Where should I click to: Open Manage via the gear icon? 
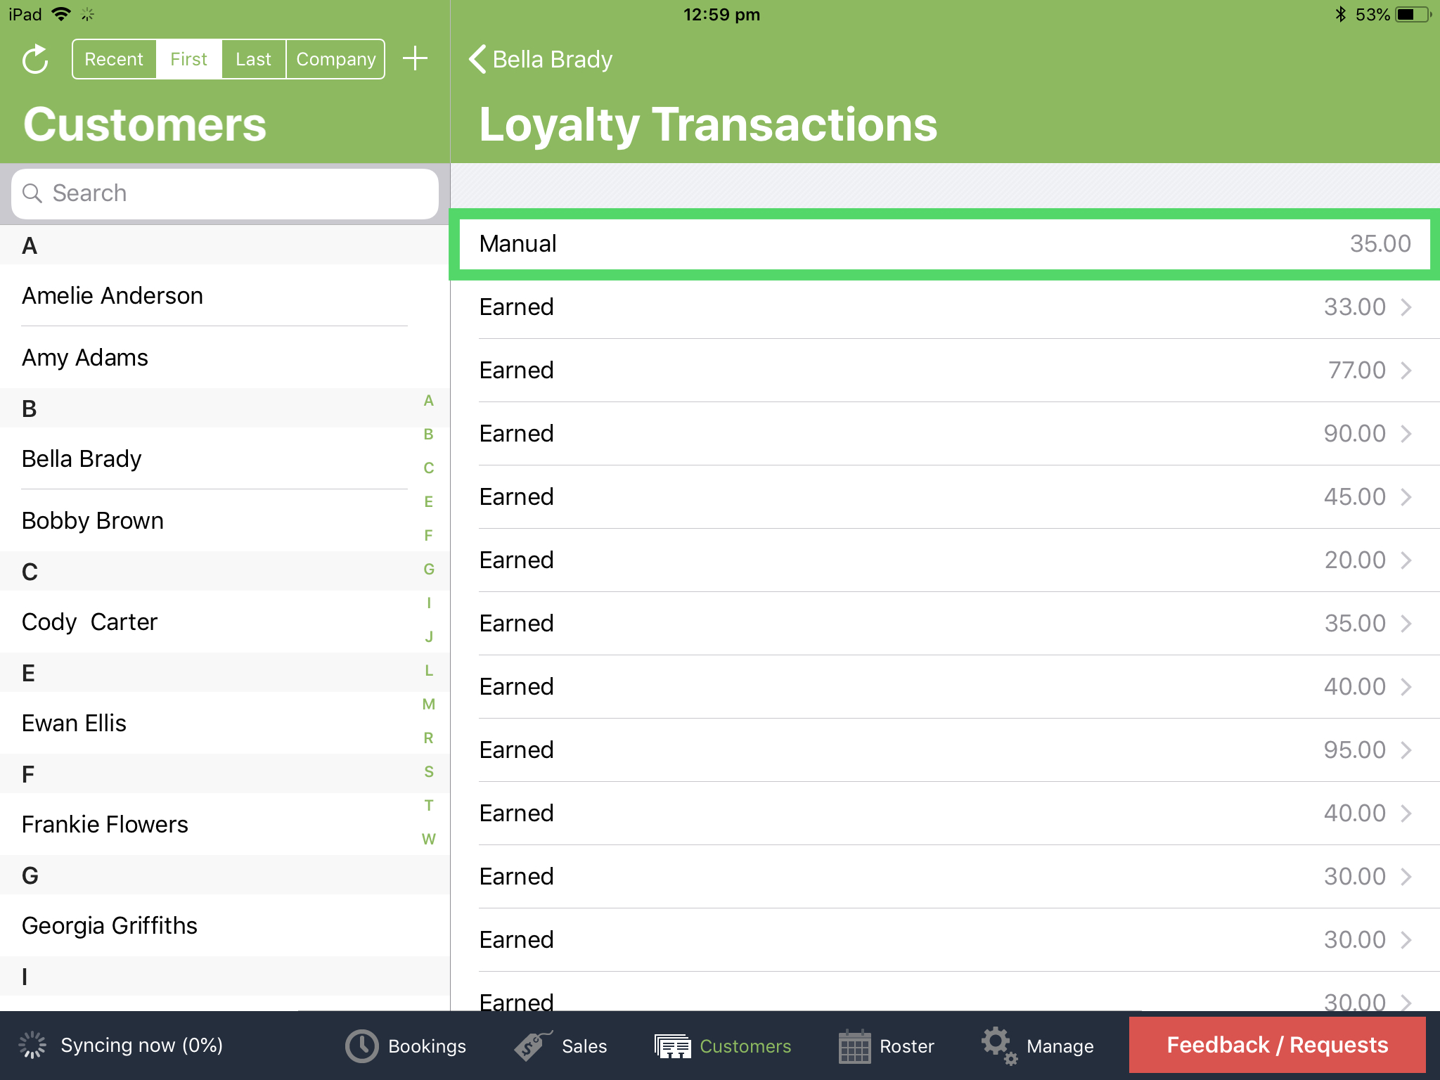[997, 1046]
